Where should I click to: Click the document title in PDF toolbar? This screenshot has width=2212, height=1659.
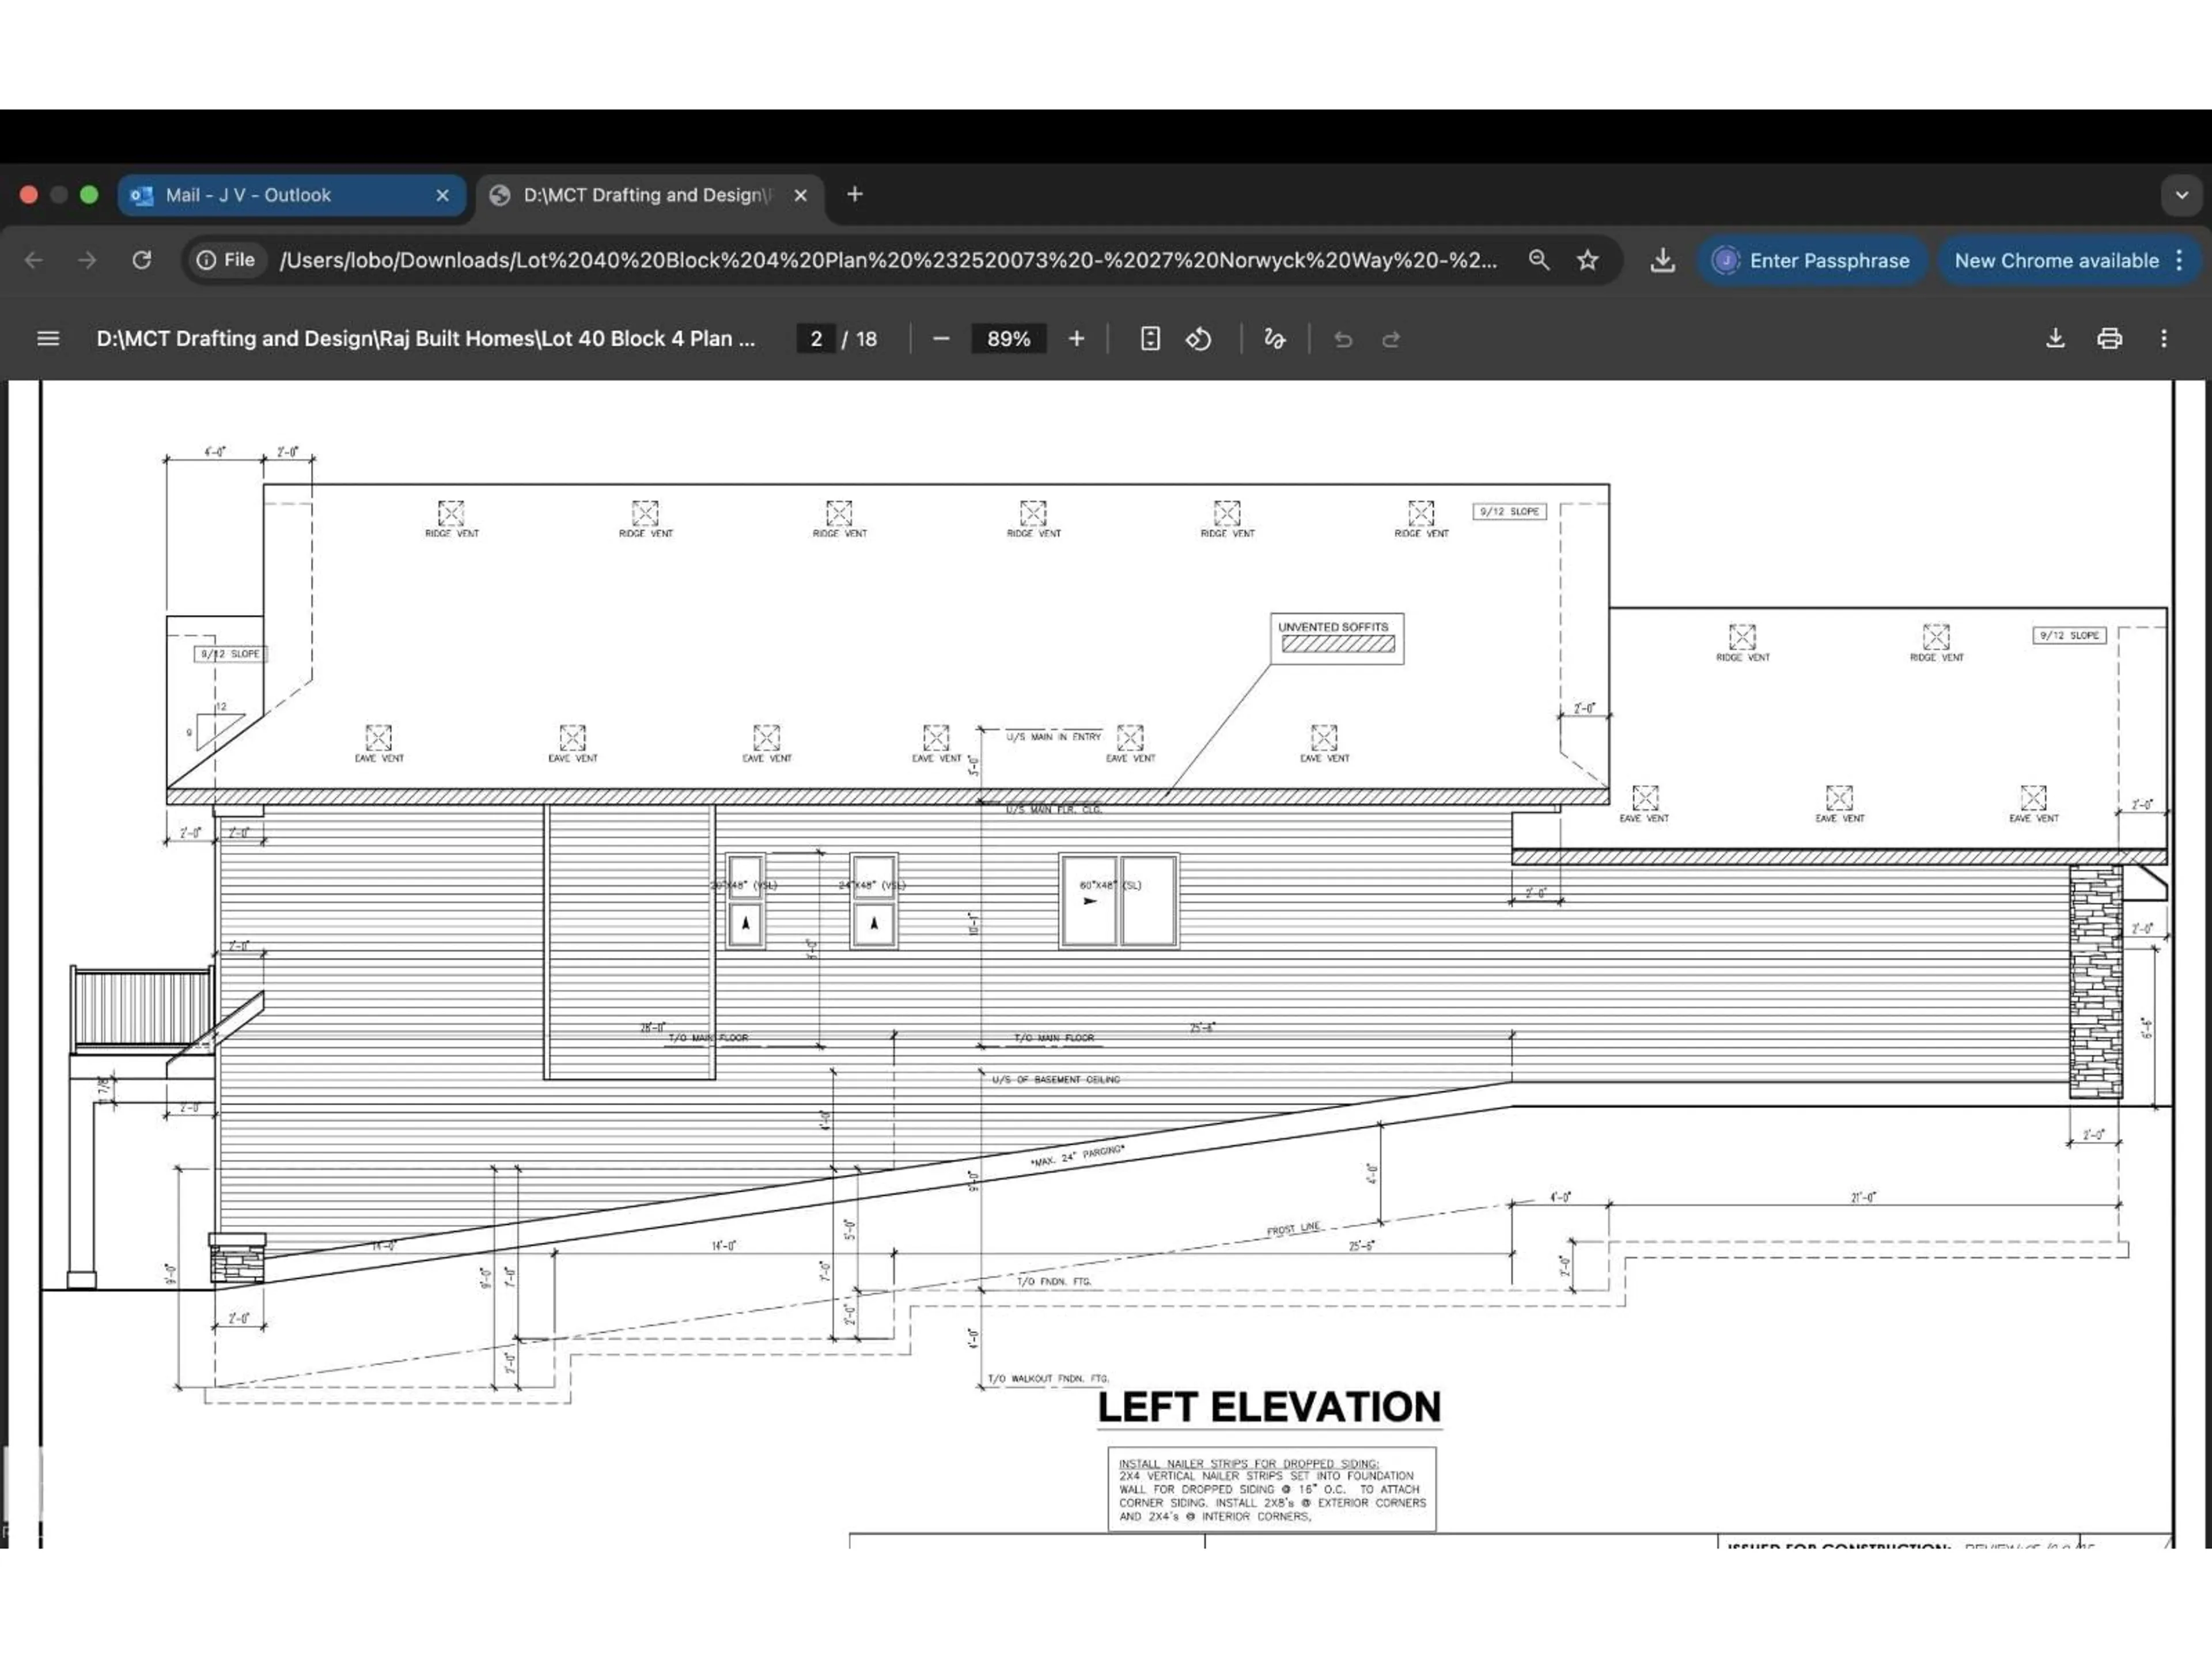coord(426,339)
